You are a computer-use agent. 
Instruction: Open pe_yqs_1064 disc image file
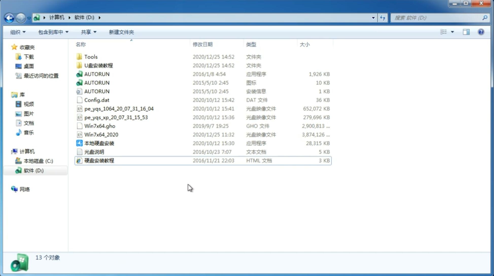tap(119, 109)
